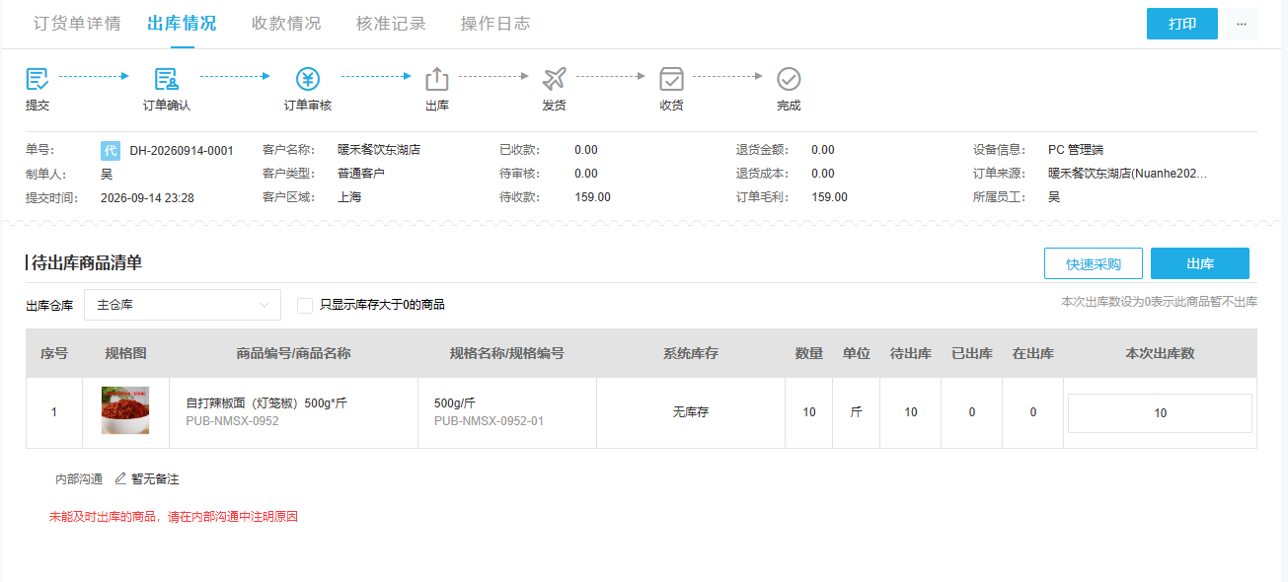Image resolution: width=1288 pixels, height=582 pixels.
Task: Click the 订单毛利 value 159.00
Action: coord(829,197)
